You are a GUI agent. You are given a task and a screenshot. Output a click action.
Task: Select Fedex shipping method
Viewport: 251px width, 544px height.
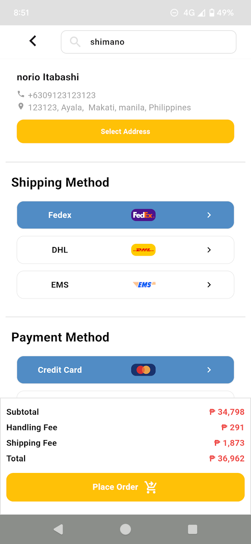click(60, 215)
